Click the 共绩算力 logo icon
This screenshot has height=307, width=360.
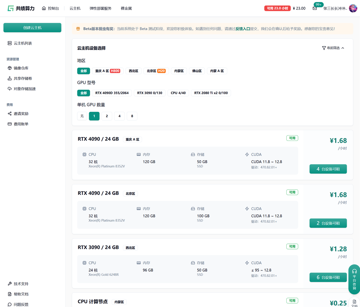(10, 8)
